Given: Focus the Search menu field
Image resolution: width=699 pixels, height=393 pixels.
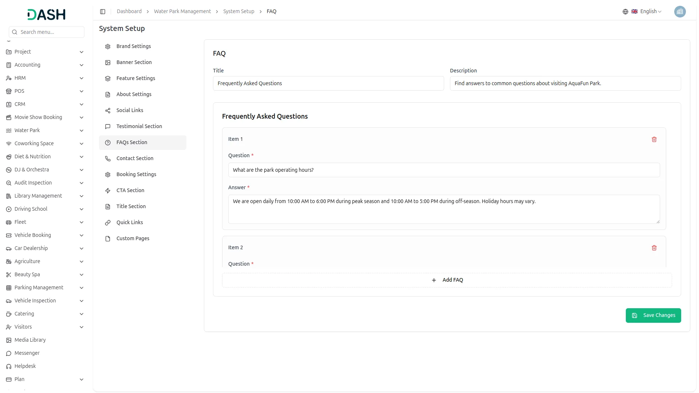Looking at the screenshot, I should 47,32.
